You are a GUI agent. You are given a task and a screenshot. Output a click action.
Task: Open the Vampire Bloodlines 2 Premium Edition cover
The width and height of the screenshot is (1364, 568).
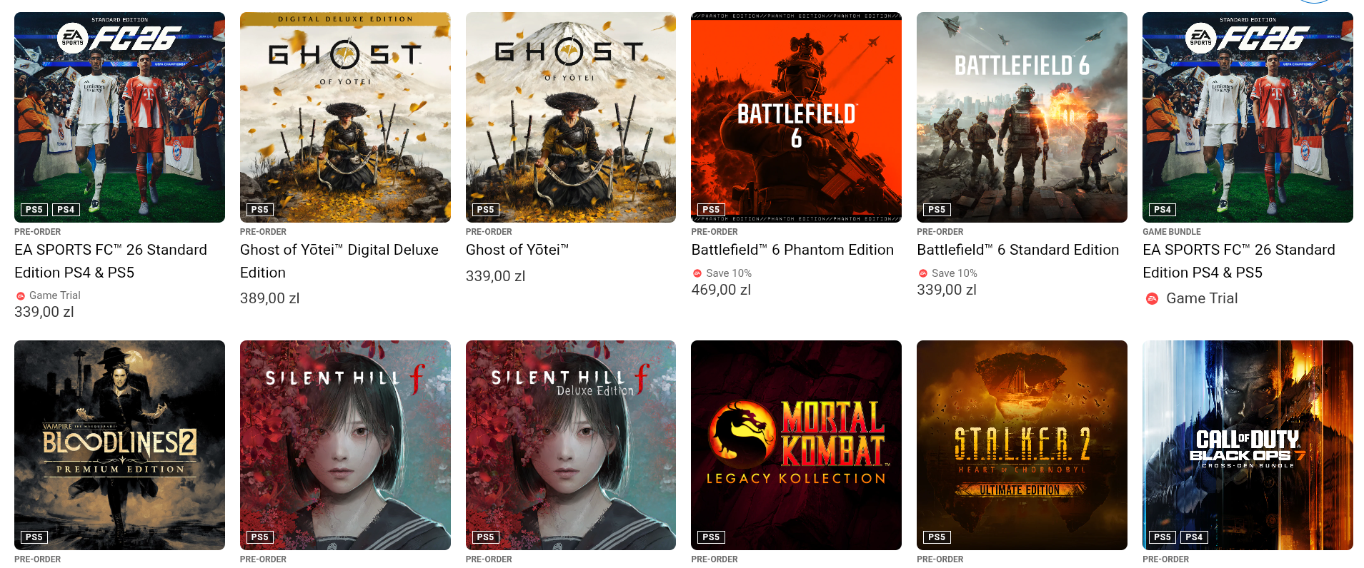pos(119,445)
